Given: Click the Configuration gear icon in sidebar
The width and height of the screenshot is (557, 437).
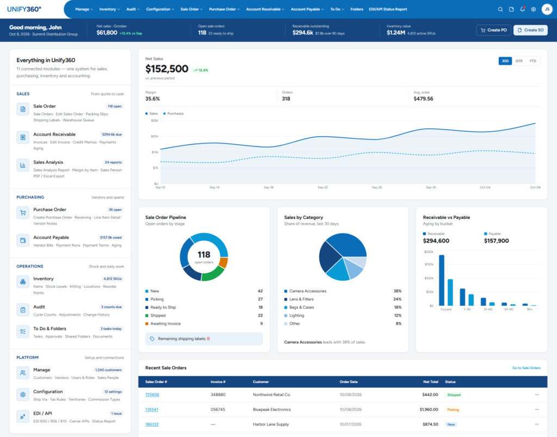Looking at the screenshot, I should pos(23,395).
